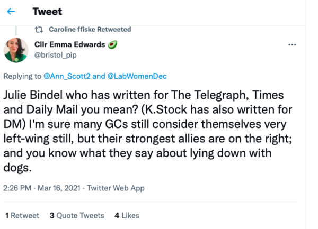Click the "Replying to" label
Image resolution: width=318 pixels, height=229 pixels.
pos(22,76)
